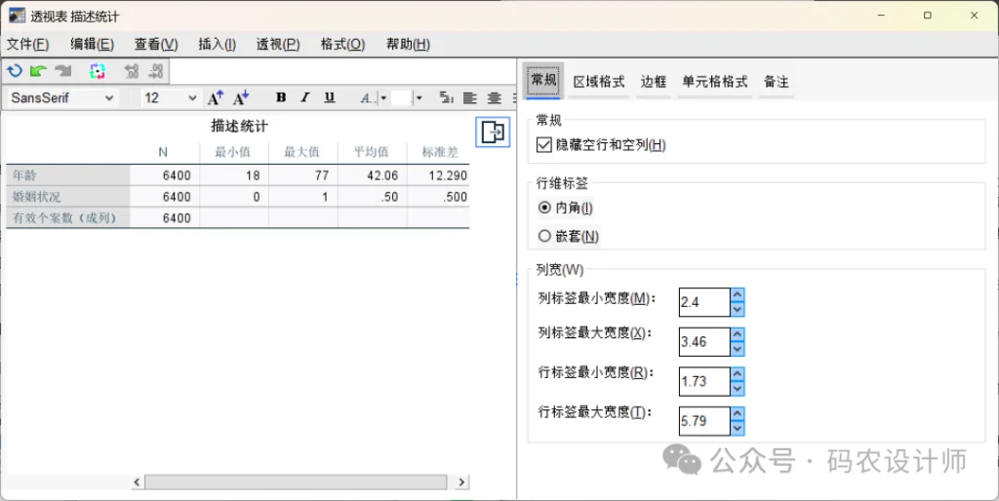Click the multicolor pivot icon in toolbar

(x=97, y=70)
